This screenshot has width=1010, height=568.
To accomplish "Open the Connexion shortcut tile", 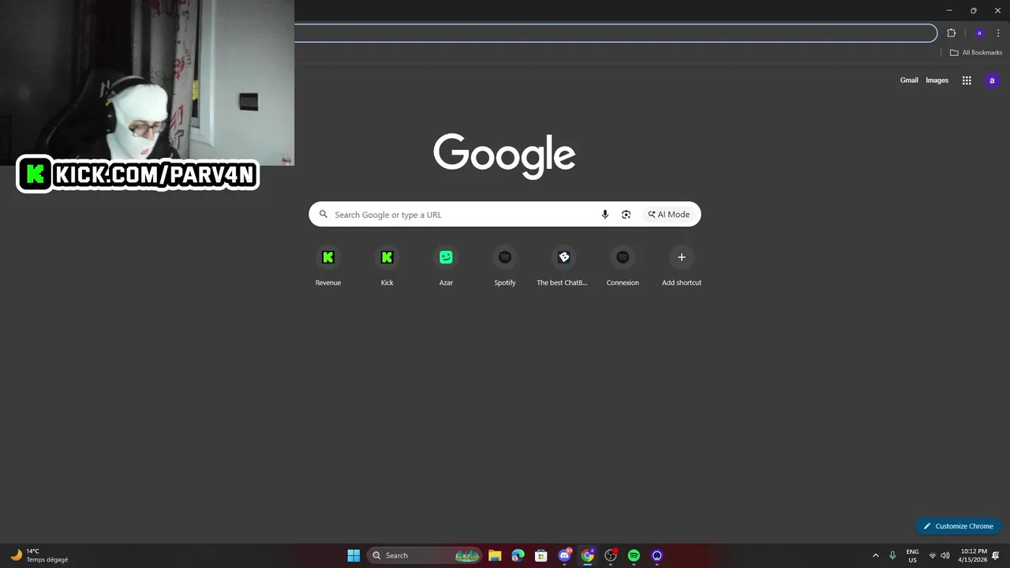I will pos(623,265).
